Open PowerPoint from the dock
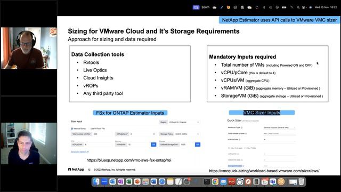 pyautogui.click(x=137, y=182)
